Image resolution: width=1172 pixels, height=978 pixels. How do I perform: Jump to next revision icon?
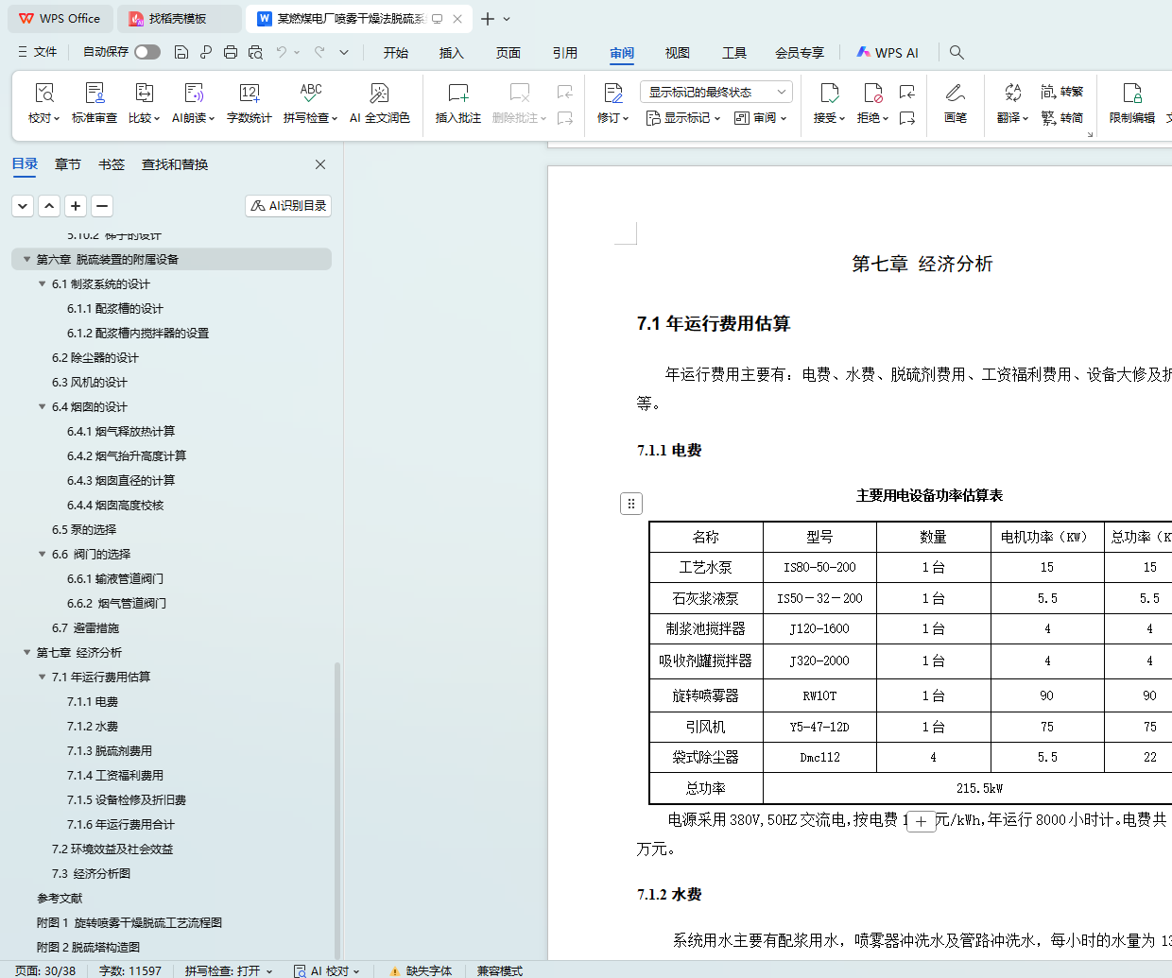[907, 118]
